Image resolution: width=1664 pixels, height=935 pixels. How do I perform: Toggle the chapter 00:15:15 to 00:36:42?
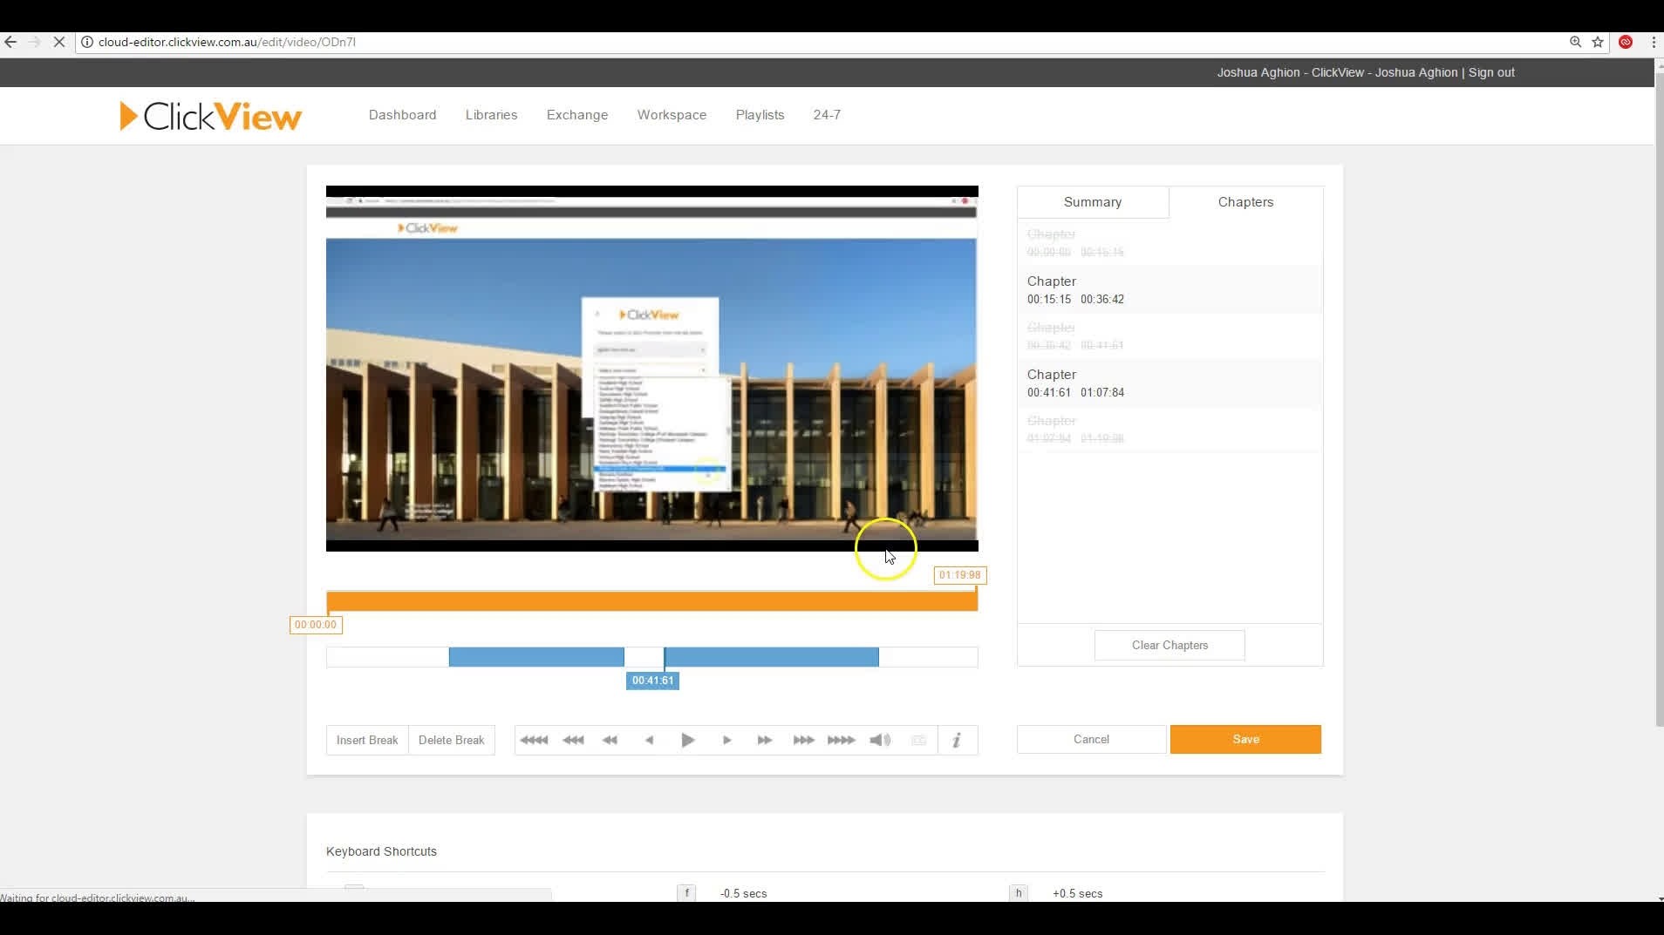[1169, 290]
